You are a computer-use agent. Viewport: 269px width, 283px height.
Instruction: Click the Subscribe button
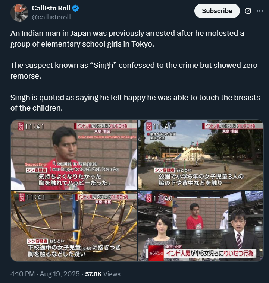(217, 11)
